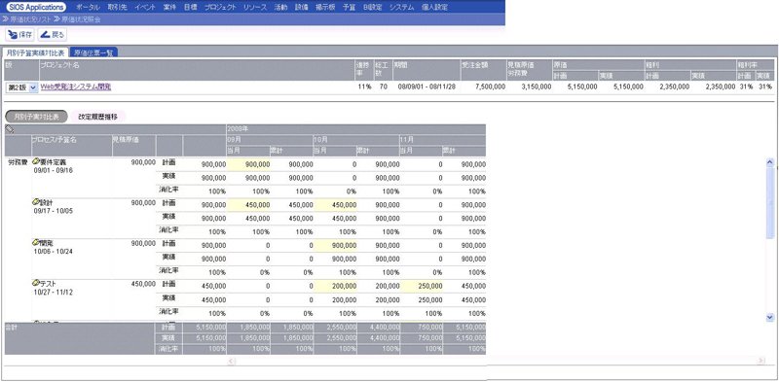779x382 pixels.
Task: Click the icon beside 開発 process
Action: point(36,243)
